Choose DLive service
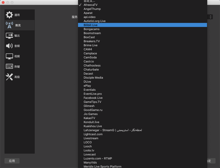 click(142, 82)
